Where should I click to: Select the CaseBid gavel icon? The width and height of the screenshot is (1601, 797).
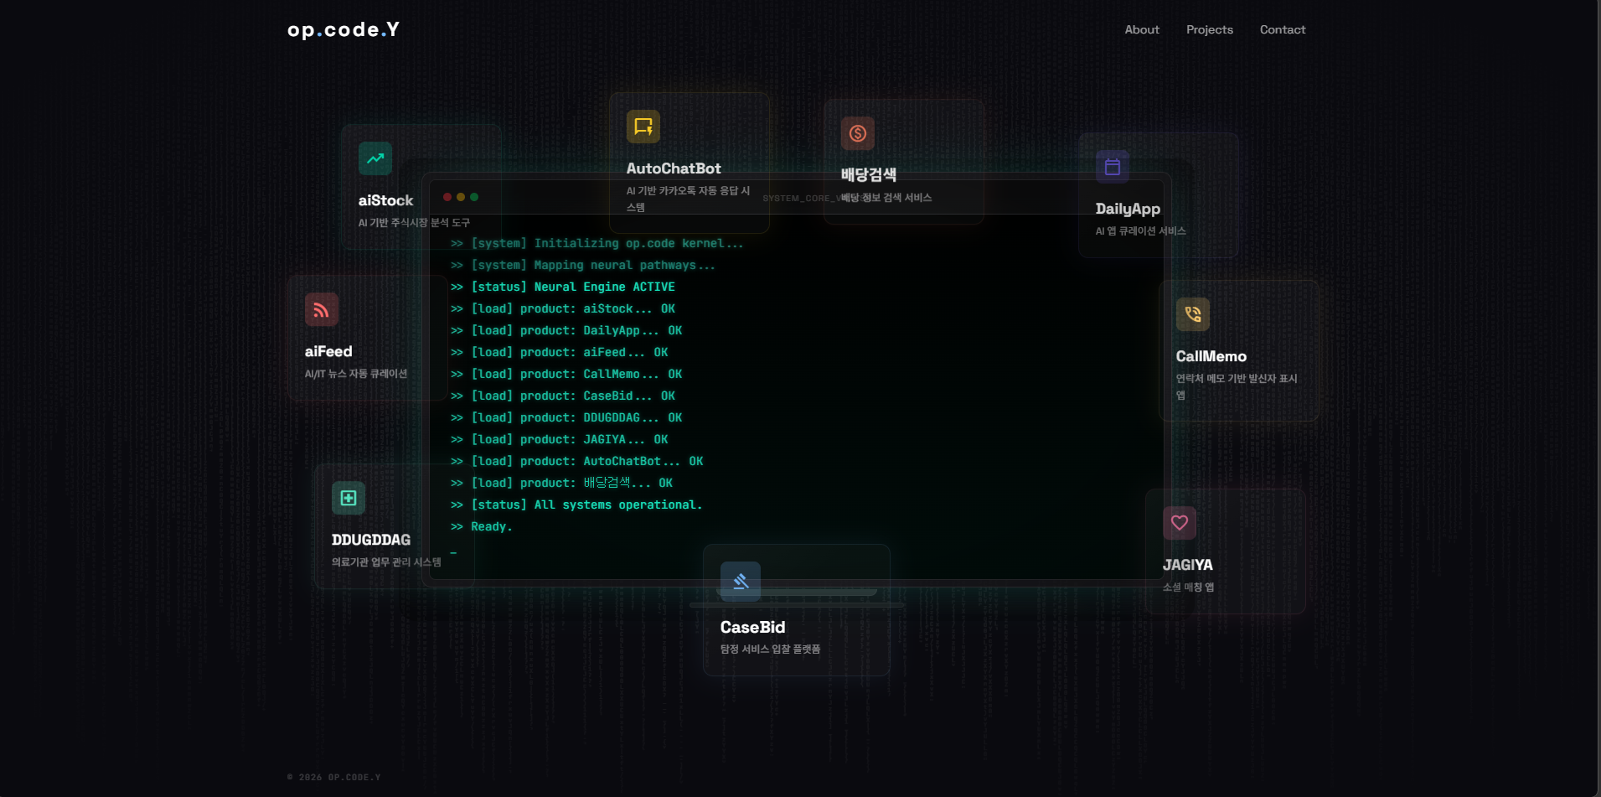pyautogui.click(x=740, y=580)
